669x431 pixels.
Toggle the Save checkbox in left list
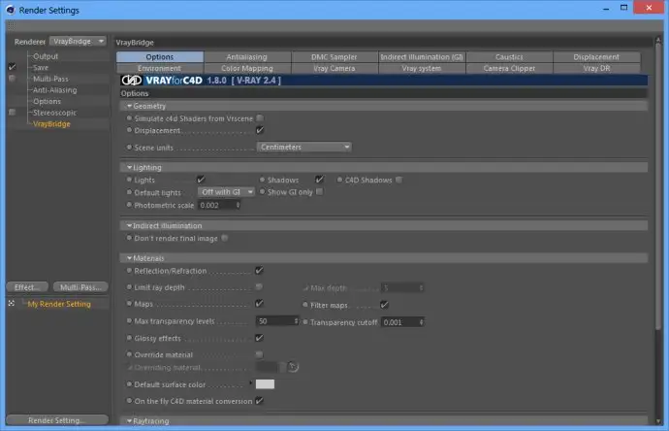coord(12,67)
